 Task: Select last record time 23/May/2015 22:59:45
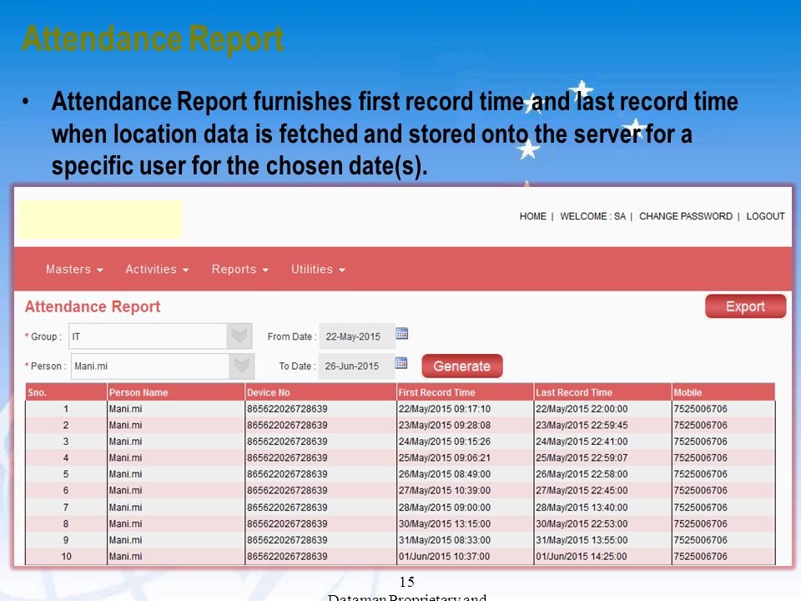582,425
